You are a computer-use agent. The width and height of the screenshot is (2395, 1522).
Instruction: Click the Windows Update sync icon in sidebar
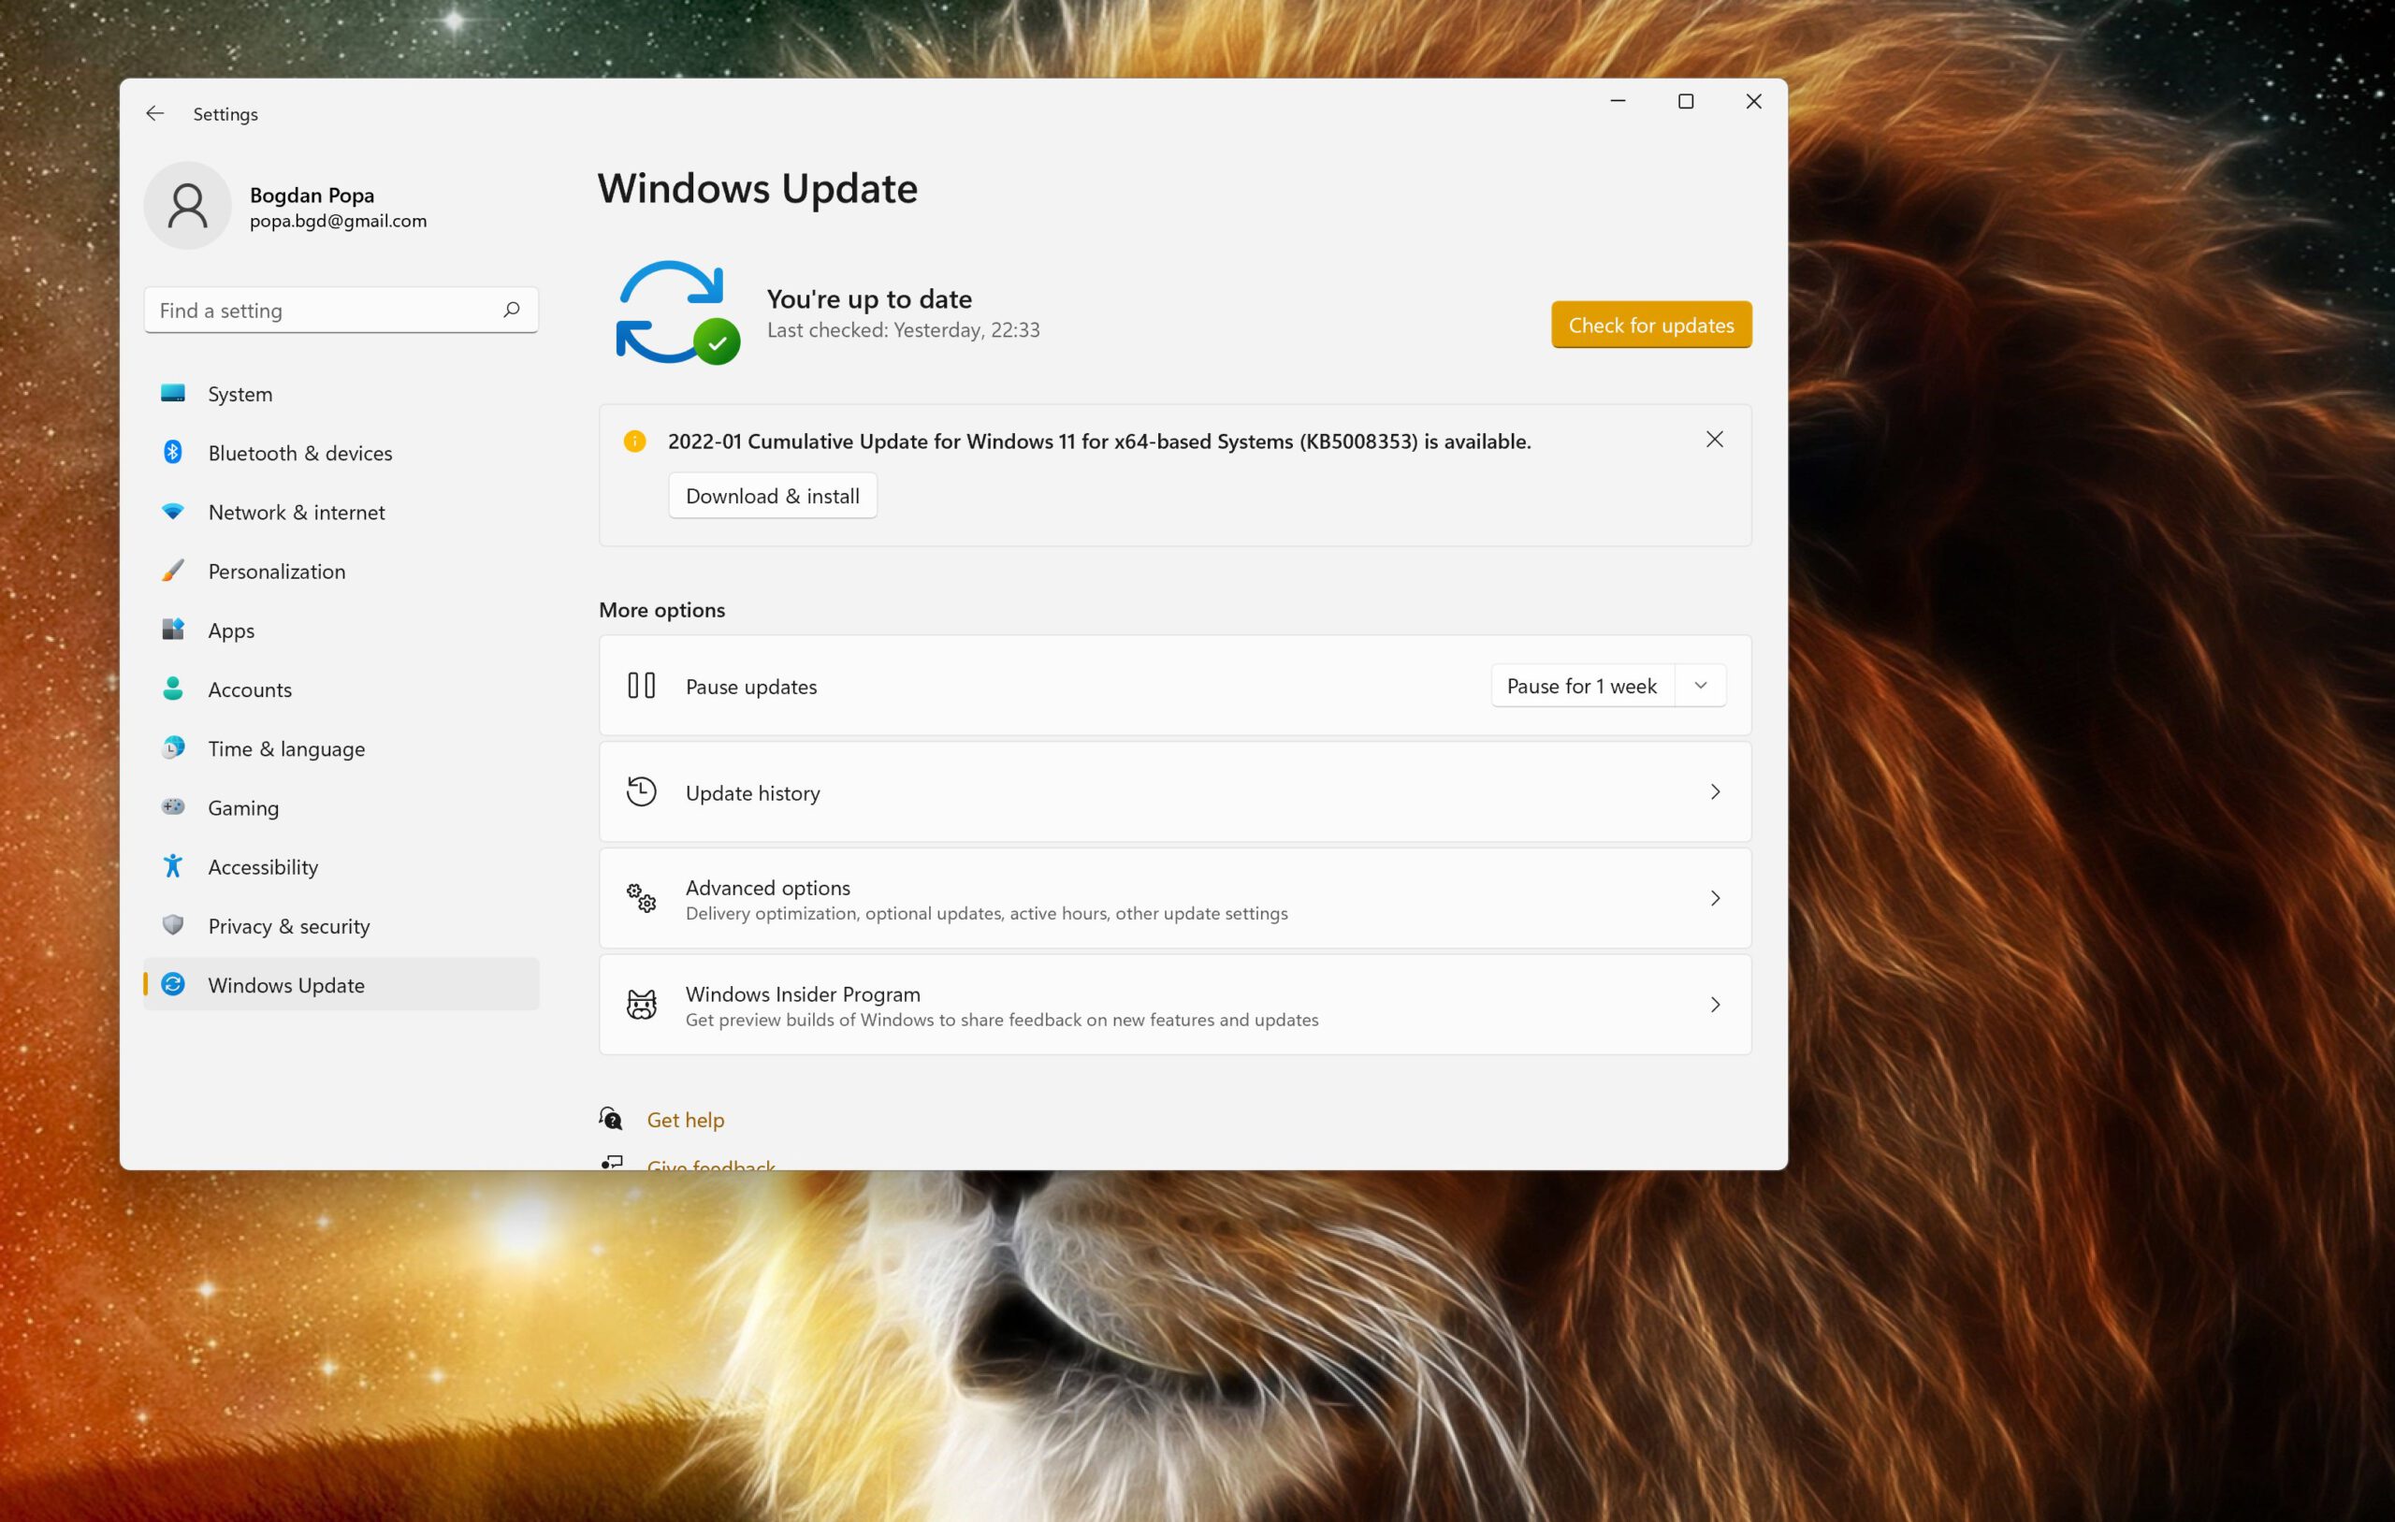click(173, 985)
